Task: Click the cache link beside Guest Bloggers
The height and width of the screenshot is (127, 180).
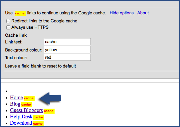Action: 49,111
